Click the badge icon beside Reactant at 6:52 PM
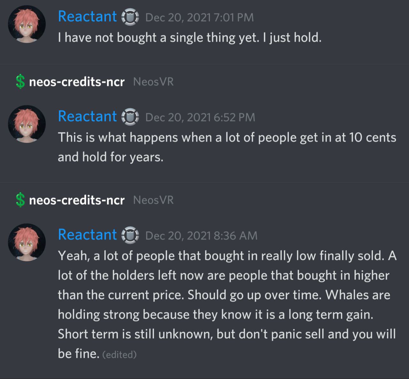This screenshot has height=379, width=409. coord(130,117)
